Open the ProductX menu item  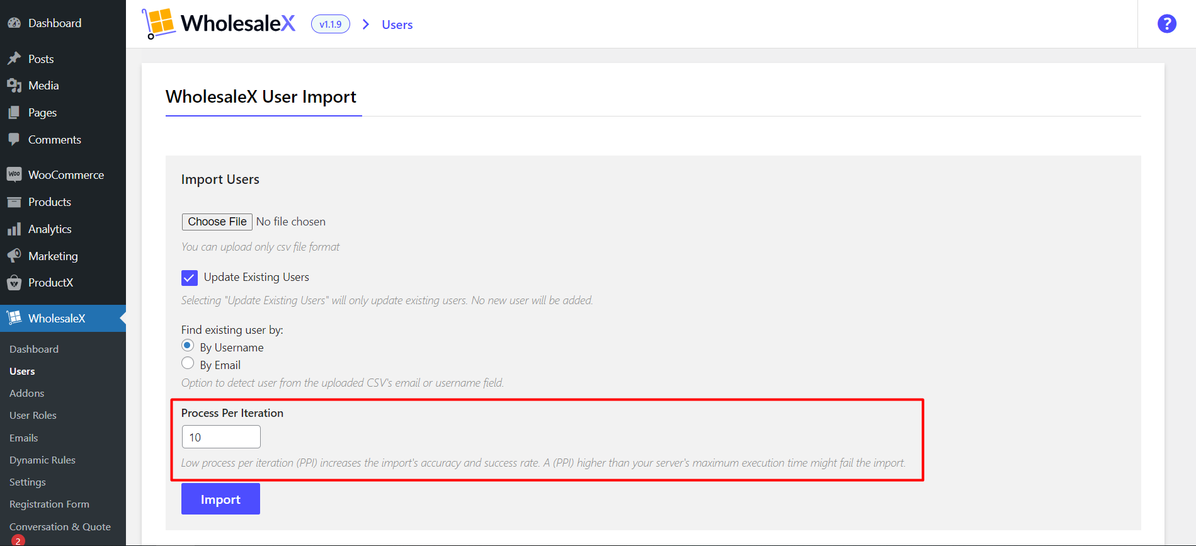tap(63, 283)
